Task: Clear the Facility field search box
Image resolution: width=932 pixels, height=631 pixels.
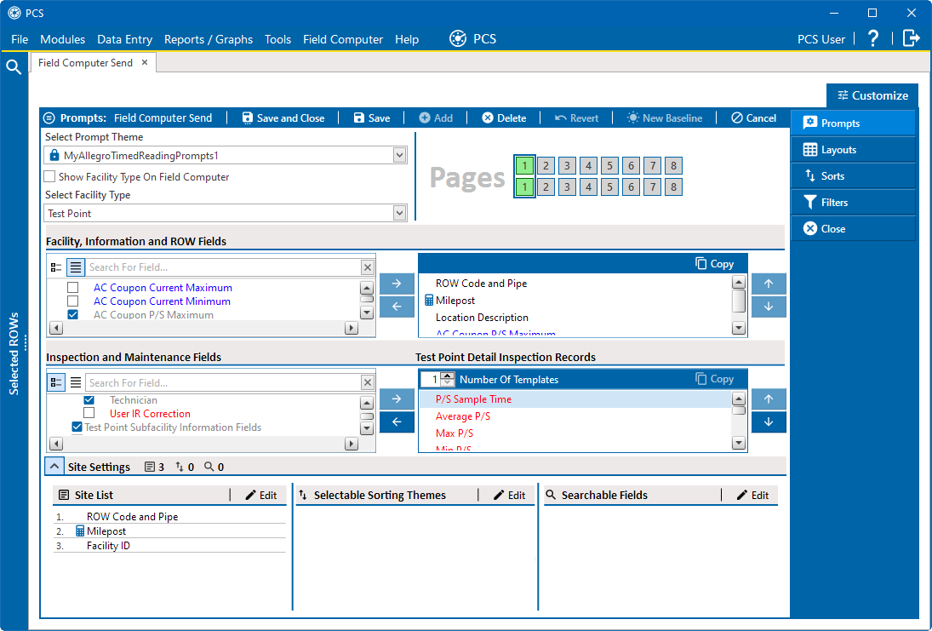Action: [368, 267]
